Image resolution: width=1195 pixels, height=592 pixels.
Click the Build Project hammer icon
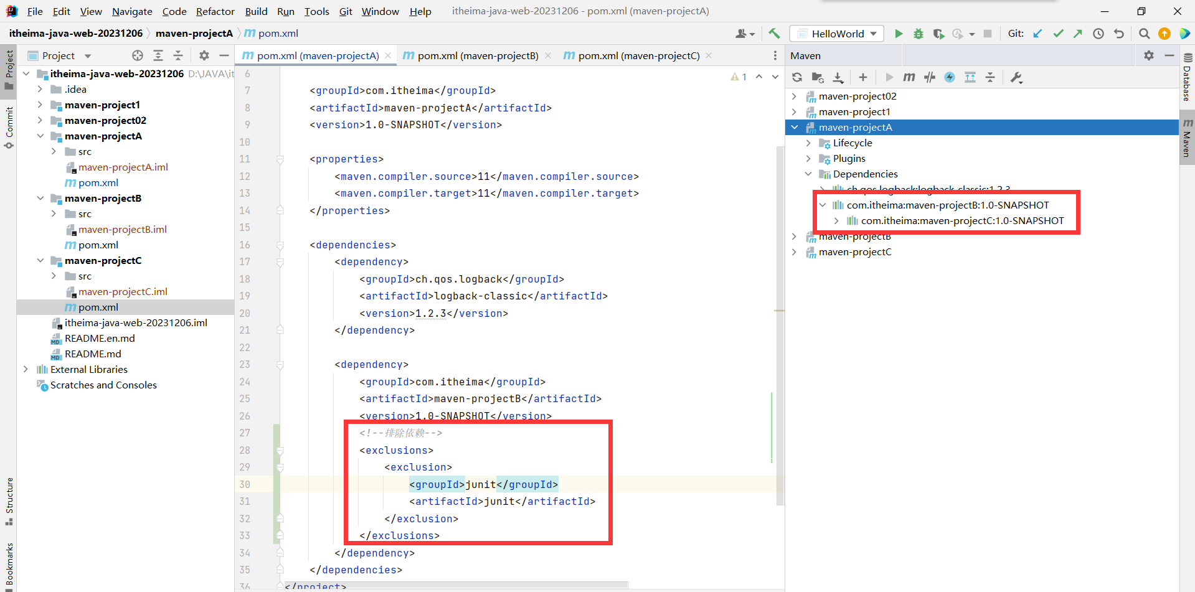coord(774,34)
